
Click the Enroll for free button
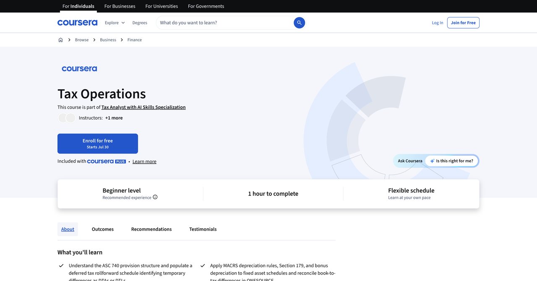(98, 143)
